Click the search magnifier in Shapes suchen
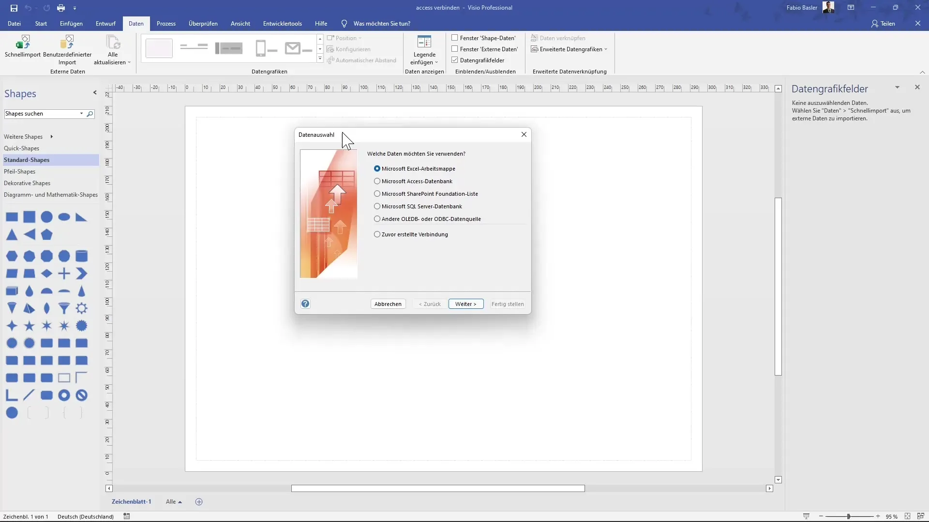 point(90,114)
